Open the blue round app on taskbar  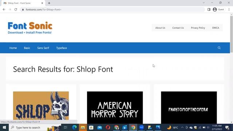pyautogui.click(x=142, y=127)
